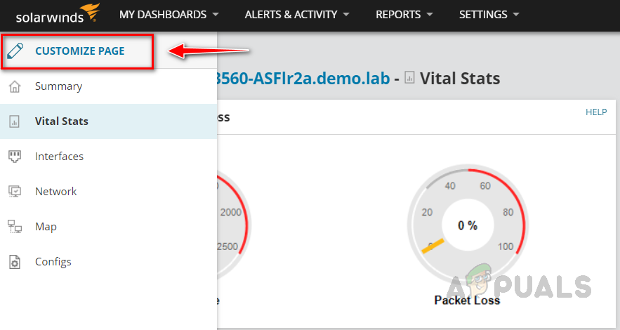The width and height of the screenshot is (620, 330).
Task: Click the Customize Page pencil icon
Action: pyautogui.click(x=15, y=51)
